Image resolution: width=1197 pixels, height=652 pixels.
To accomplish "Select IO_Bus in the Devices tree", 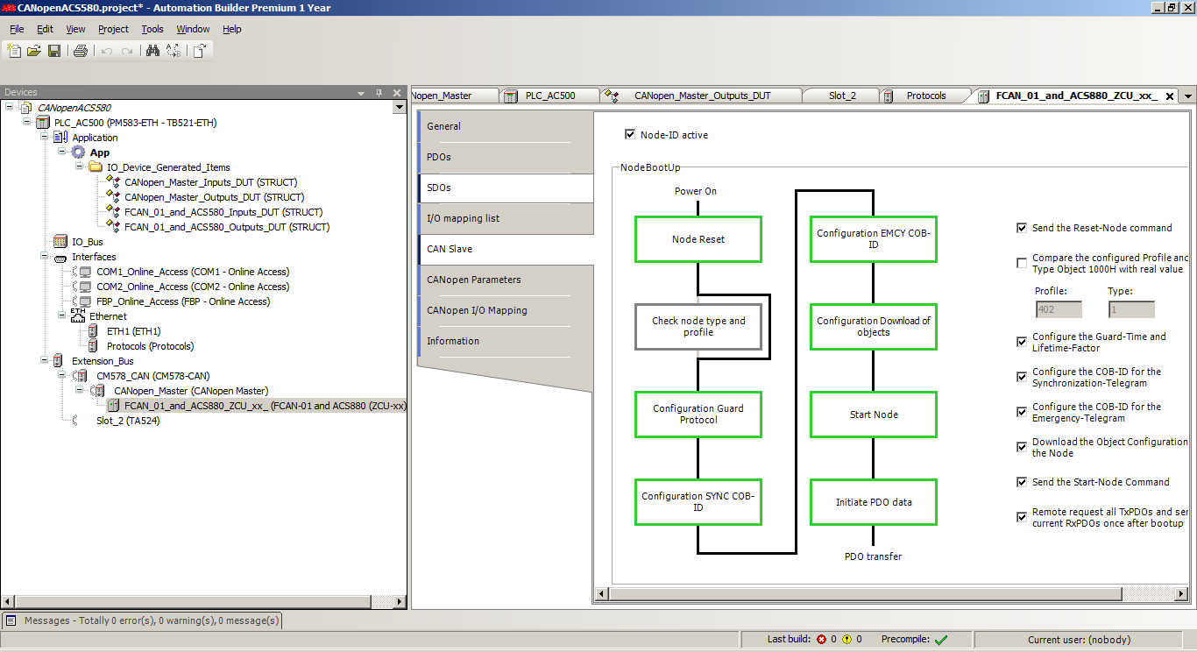I will pos(87,241).
